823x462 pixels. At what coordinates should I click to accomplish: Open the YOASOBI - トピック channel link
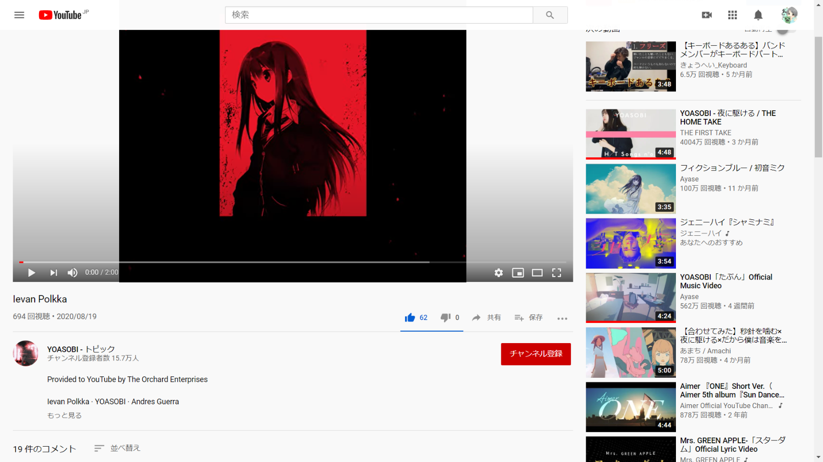pyautogui.click(x=81, y=349)
